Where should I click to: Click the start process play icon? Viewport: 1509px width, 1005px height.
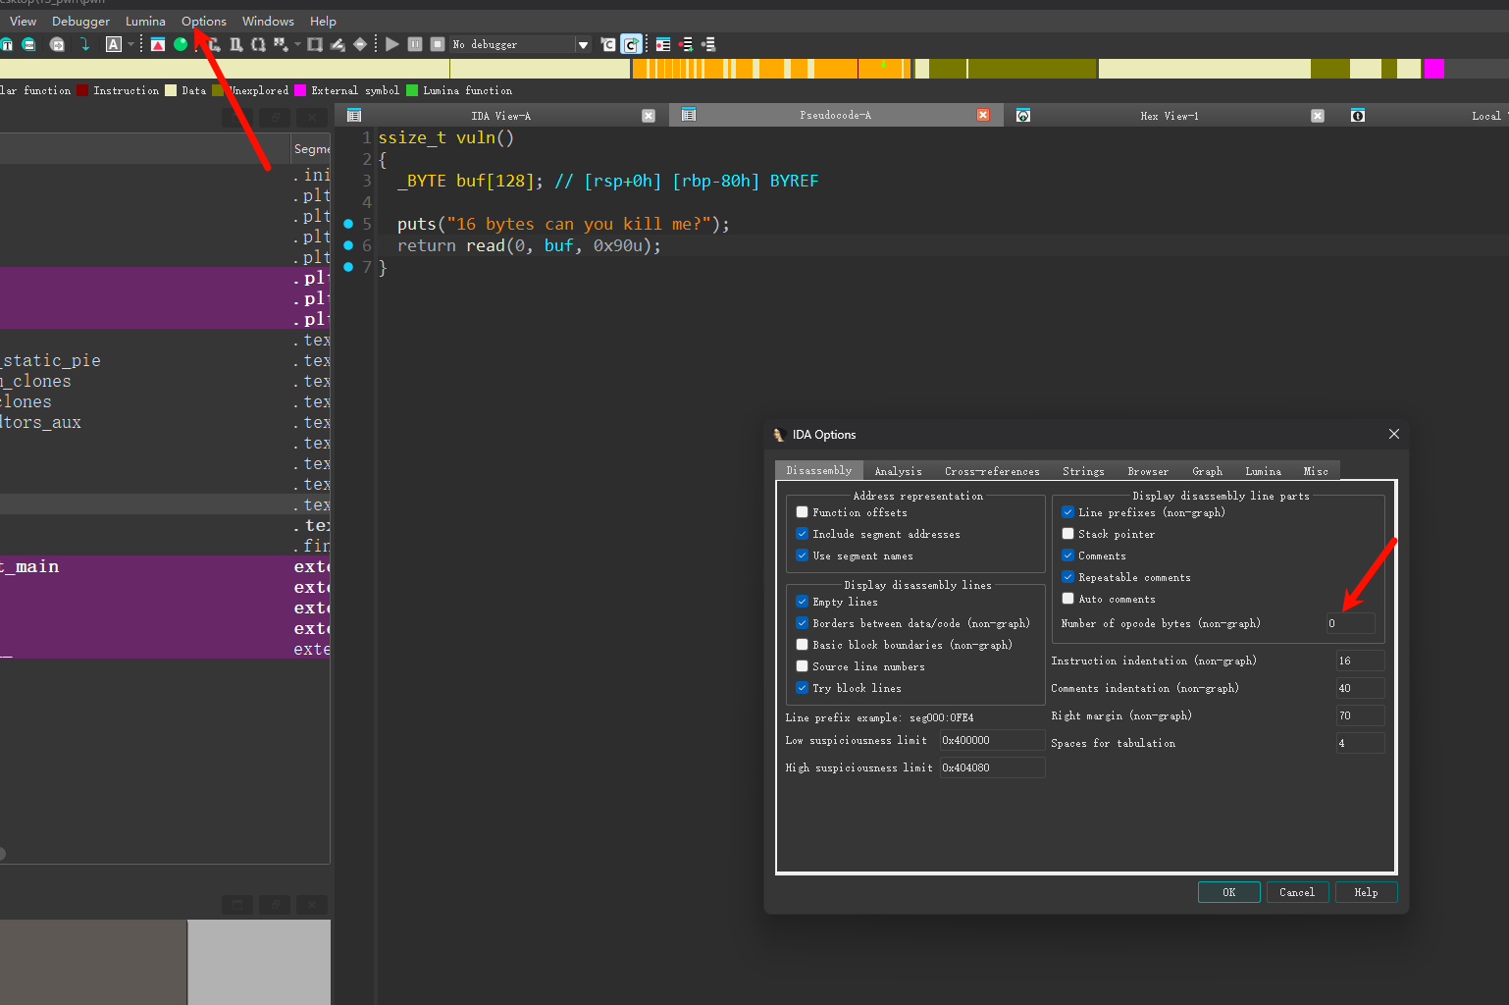(392, 44)
